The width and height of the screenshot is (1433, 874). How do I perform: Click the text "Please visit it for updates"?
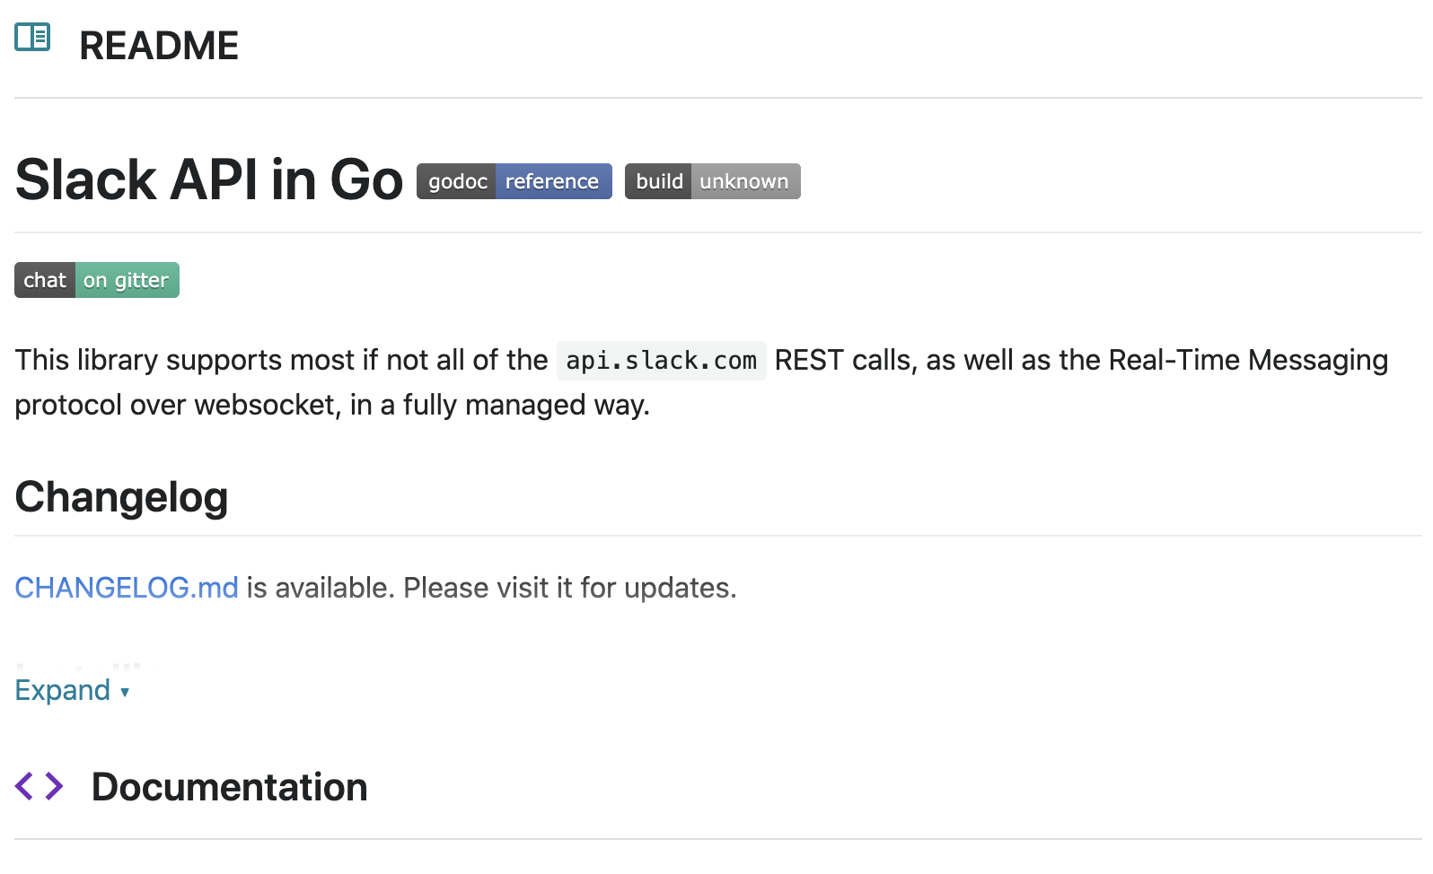tap(569, 588)
